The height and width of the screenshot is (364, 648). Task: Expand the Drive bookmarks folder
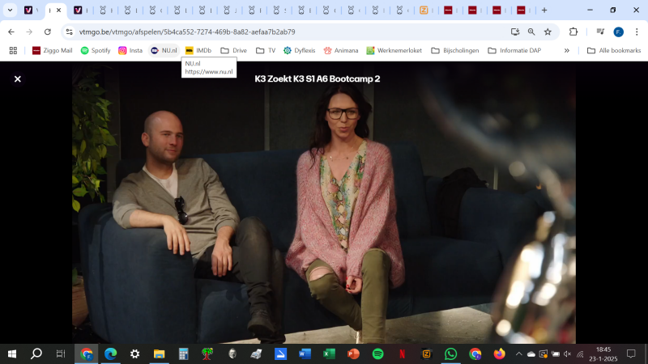point(233,50)
